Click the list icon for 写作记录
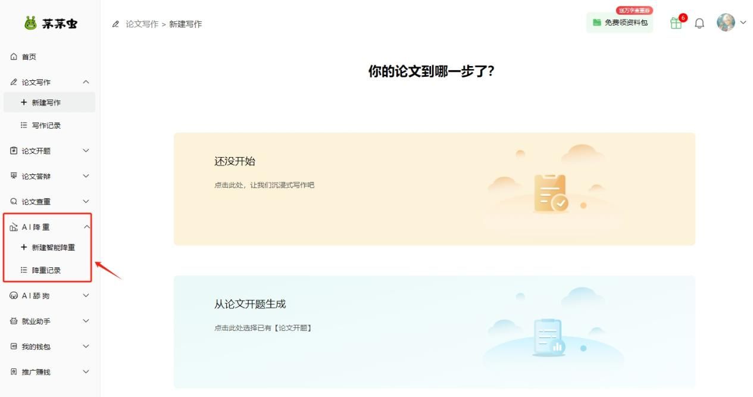 [24, 126]
